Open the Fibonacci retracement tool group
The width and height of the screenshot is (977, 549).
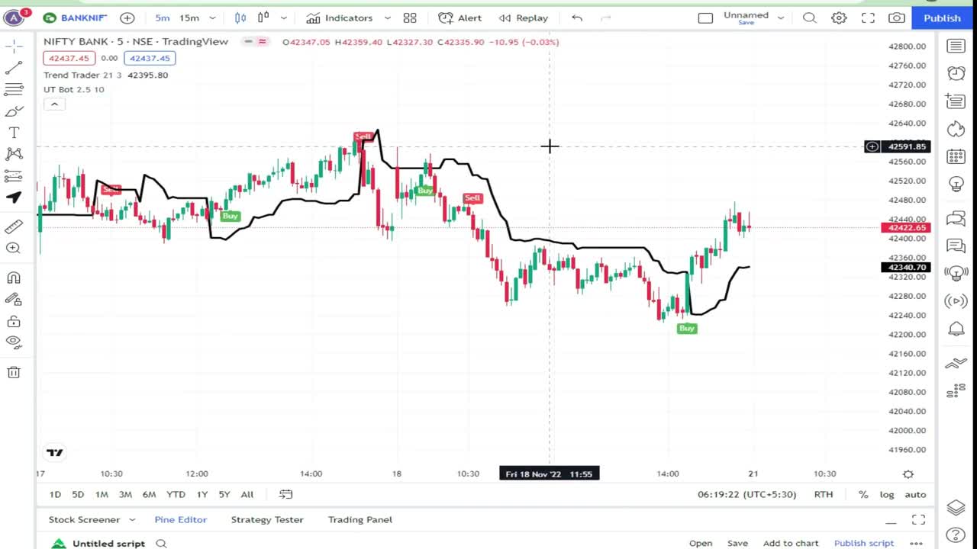tap(14, 90)
